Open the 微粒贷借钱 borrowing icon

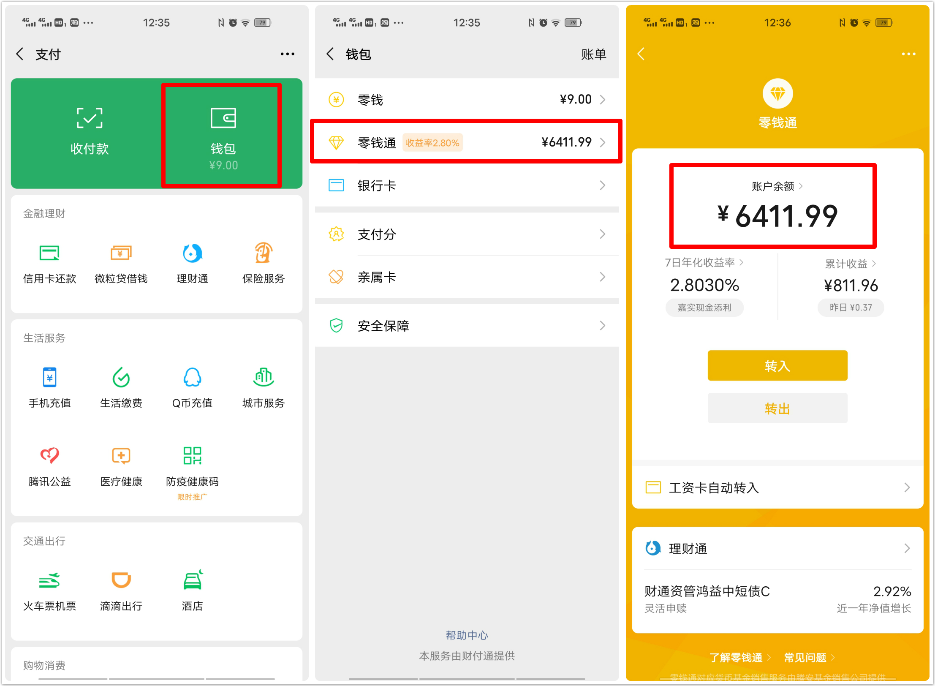[121, 262]
